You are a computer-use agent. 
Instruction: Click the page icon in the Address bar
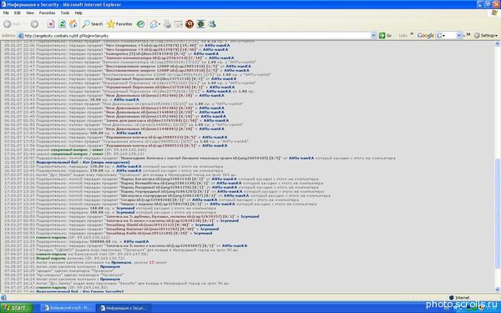(x=21, y=36)
